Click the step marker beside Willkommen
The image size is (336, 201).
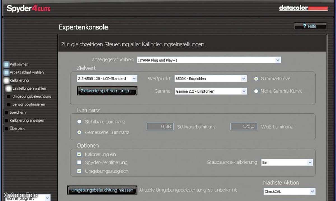point(6,64)
